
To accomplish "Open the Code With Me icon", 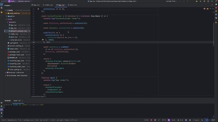I will pyautogui.click(x=197, y=1).
